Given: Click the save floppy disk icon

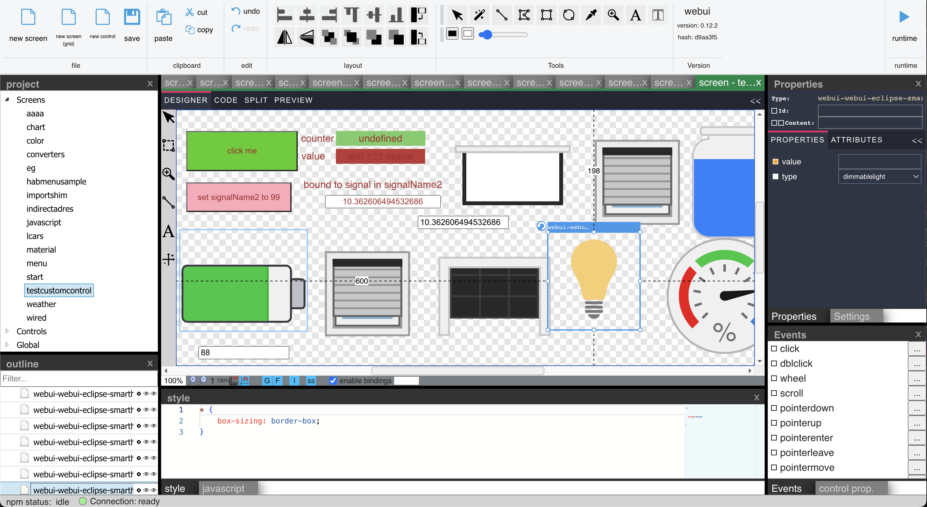Looking at the screenshot, I should tap(132, 17).
